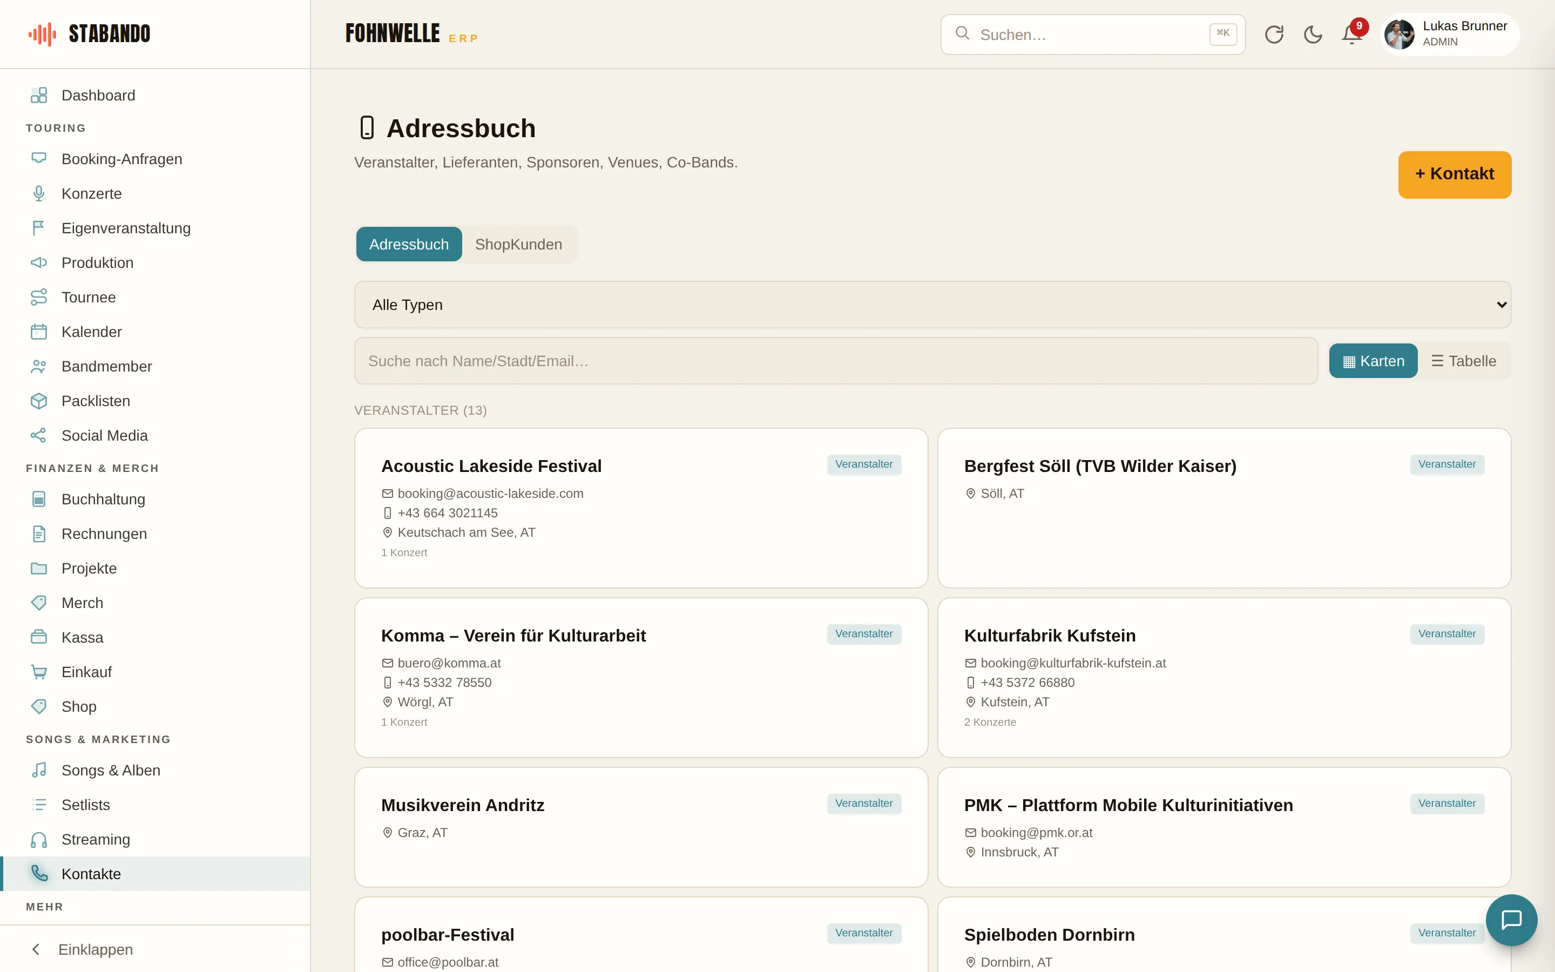The image size is (1555, 972).
Task: Click the Social Media share icon
Action: (38, 435)
